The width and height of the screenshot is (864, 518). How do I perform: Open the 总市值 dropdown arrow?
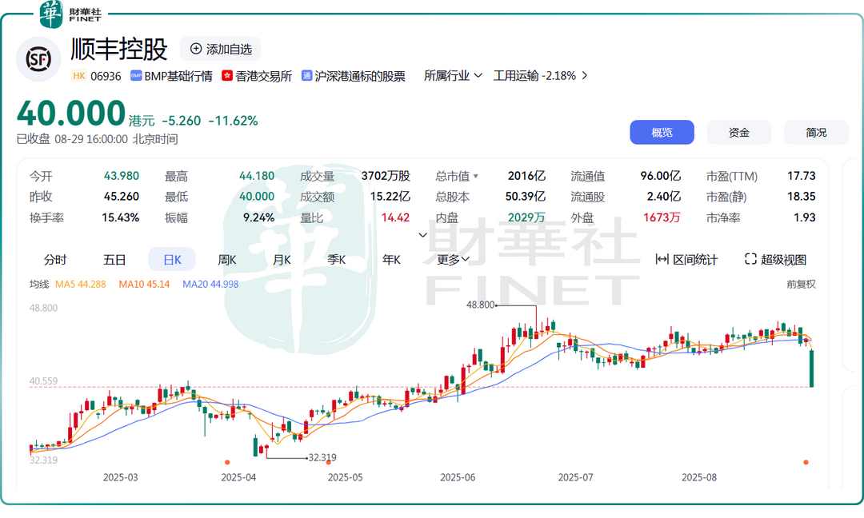[x=476, y=176]
